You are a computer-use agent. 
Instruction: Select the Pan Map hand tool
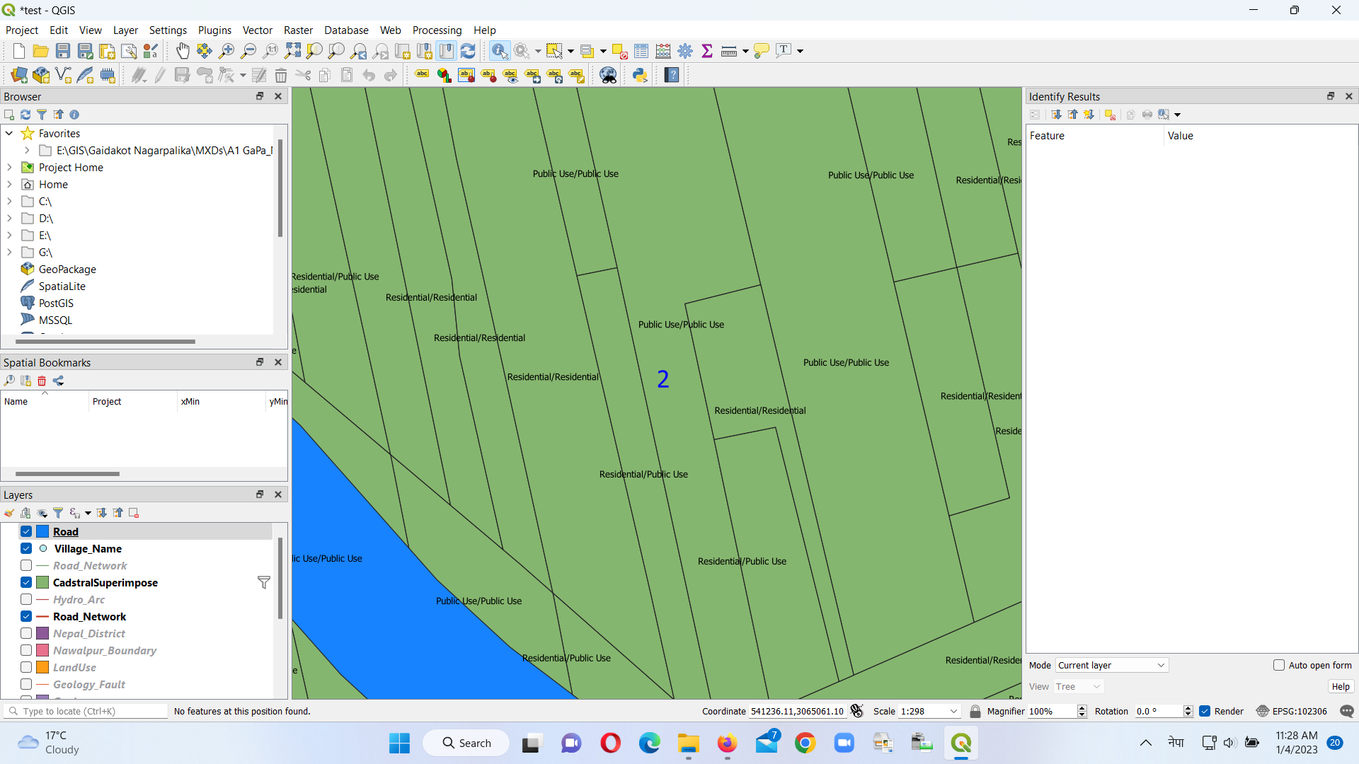(x=183, y=51)
